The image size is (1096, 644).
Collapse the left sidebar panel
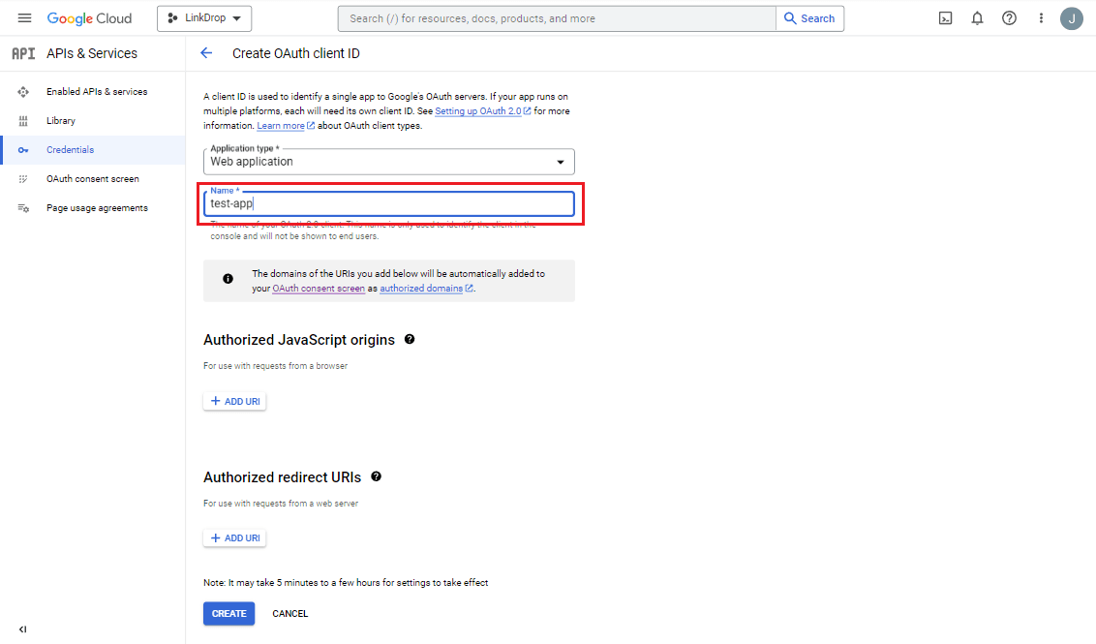(x=23, y=629)
